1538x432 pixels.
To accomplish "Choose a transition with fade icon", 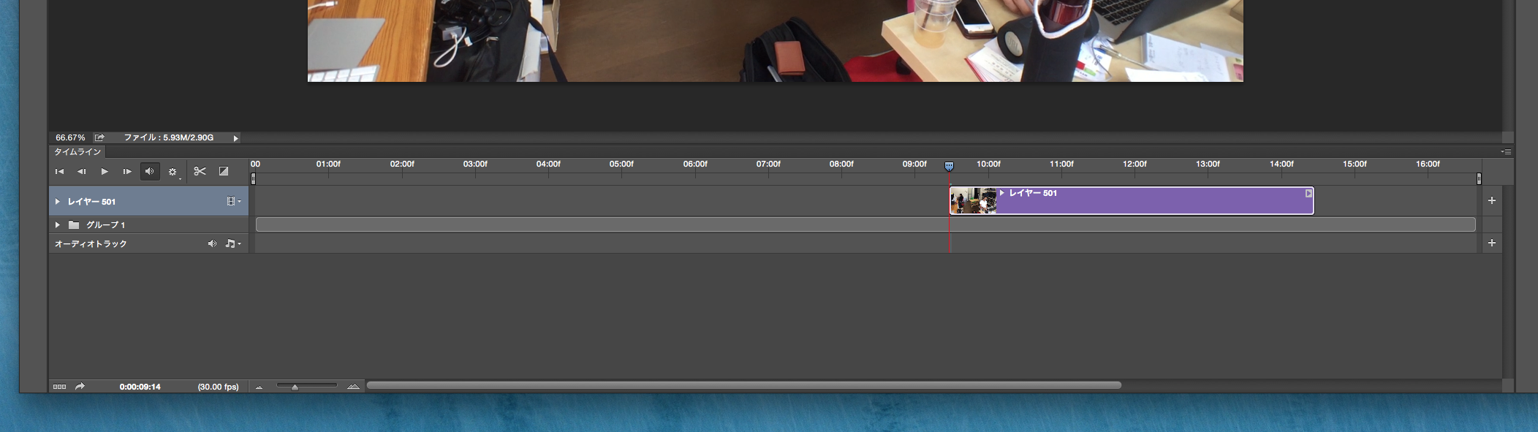I will [x=224, y=172].
